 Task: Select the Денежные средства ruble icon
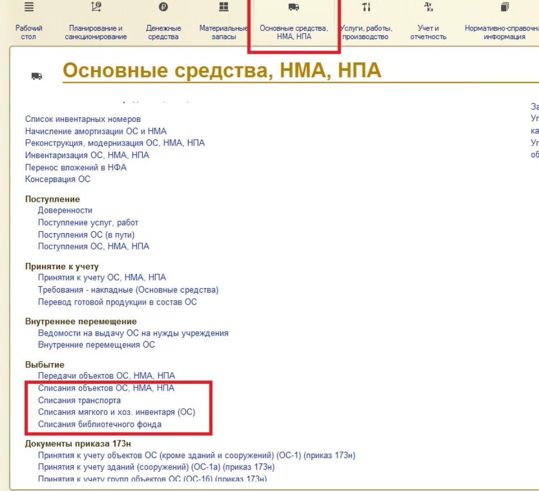(x=163, y=7)
